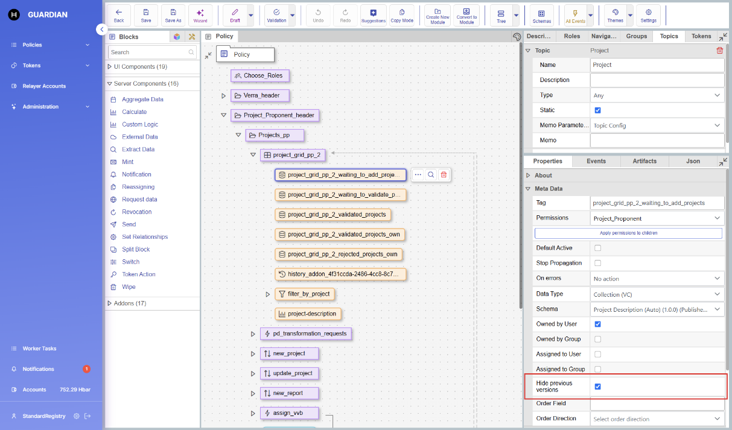Delete the Project topic with the red trash icon
Screen dimensions: 732x430
coord(719,51)
